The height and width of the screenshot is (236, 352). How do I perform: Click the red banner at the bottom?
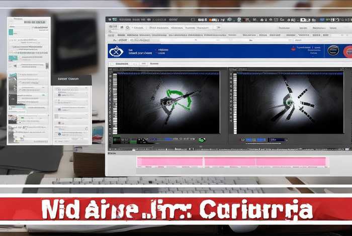pos(176,209)
